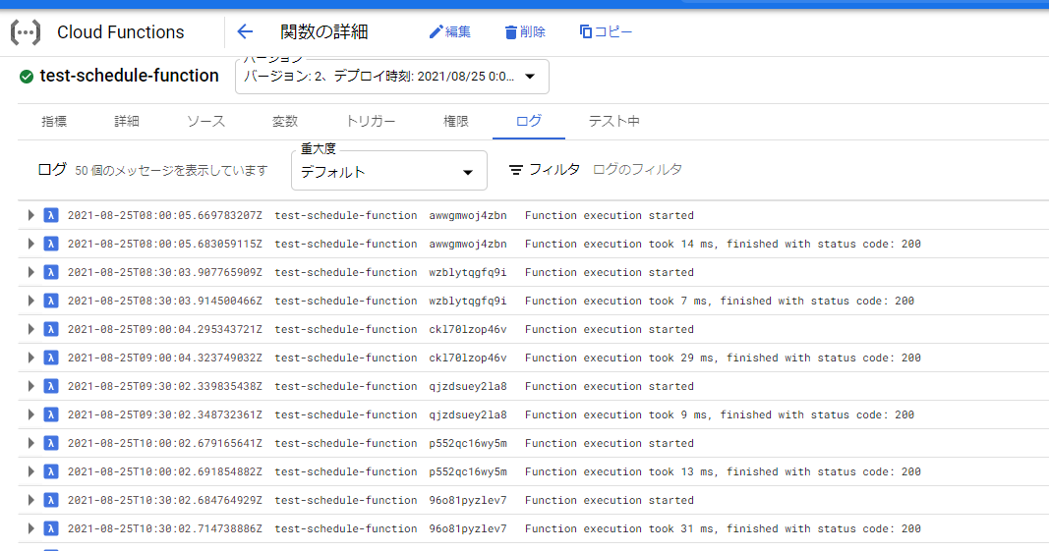Click '50 個のメッセージを表示しています' text
Screen dimensions: 1049x551
pyautogui.click(x=171, y=171)
